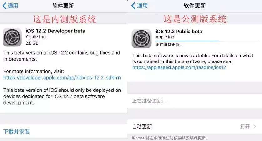Tap the iOS 12.2 Public beta title
The height and width of the screenshot is (141, 262).
tap(179, 31)
